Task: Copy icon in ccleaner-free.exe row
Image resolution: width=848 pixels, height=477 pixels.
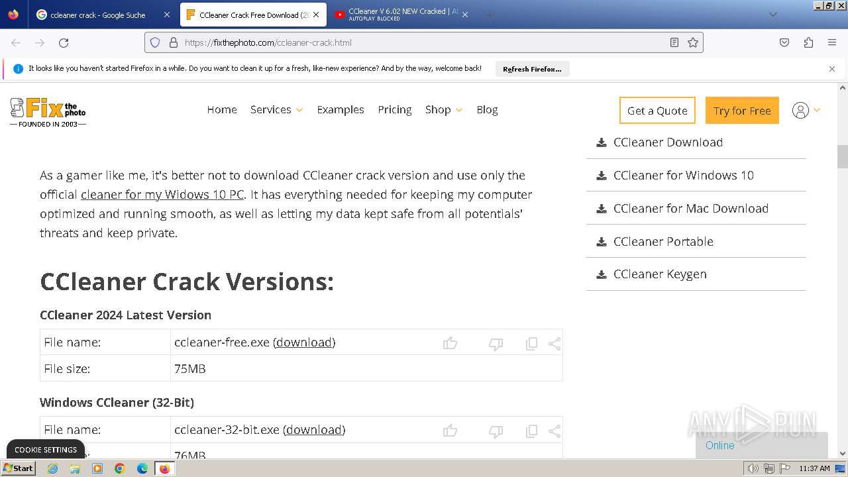Action: 531,344
